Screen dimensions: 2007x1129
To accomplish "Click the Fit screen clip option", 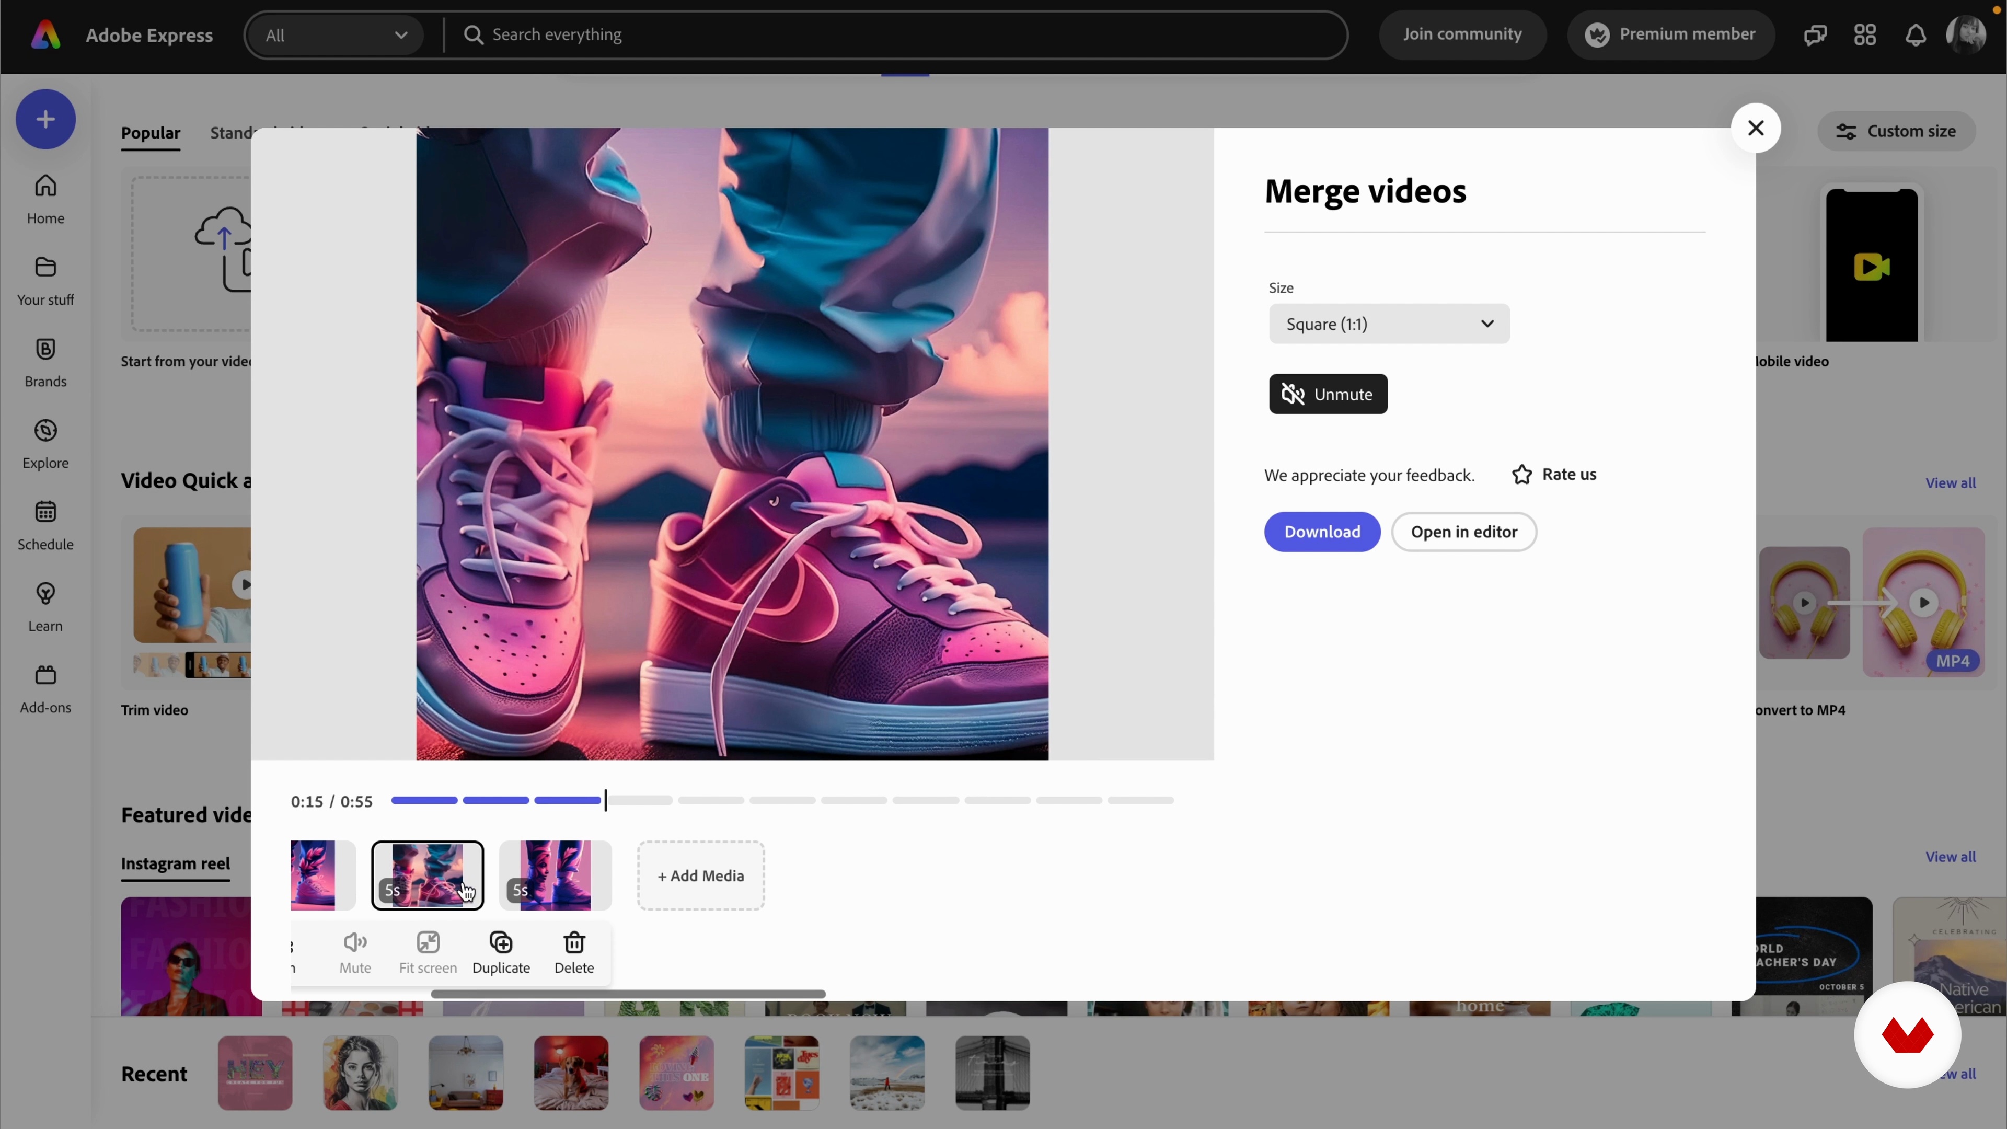I will point(428,952).
